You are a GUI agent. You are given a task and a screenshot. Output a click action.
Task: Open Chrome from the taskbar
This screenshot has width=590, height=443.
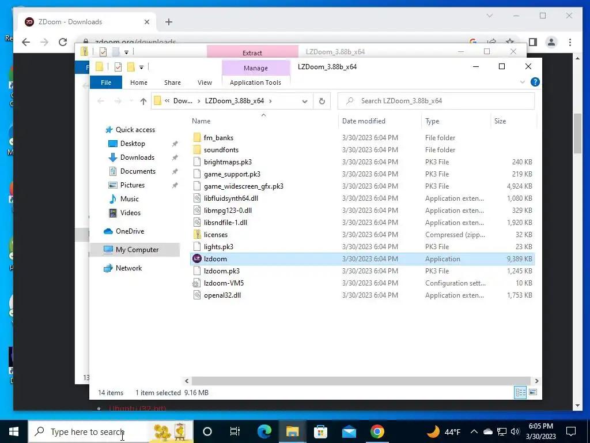tap(377, 431)
